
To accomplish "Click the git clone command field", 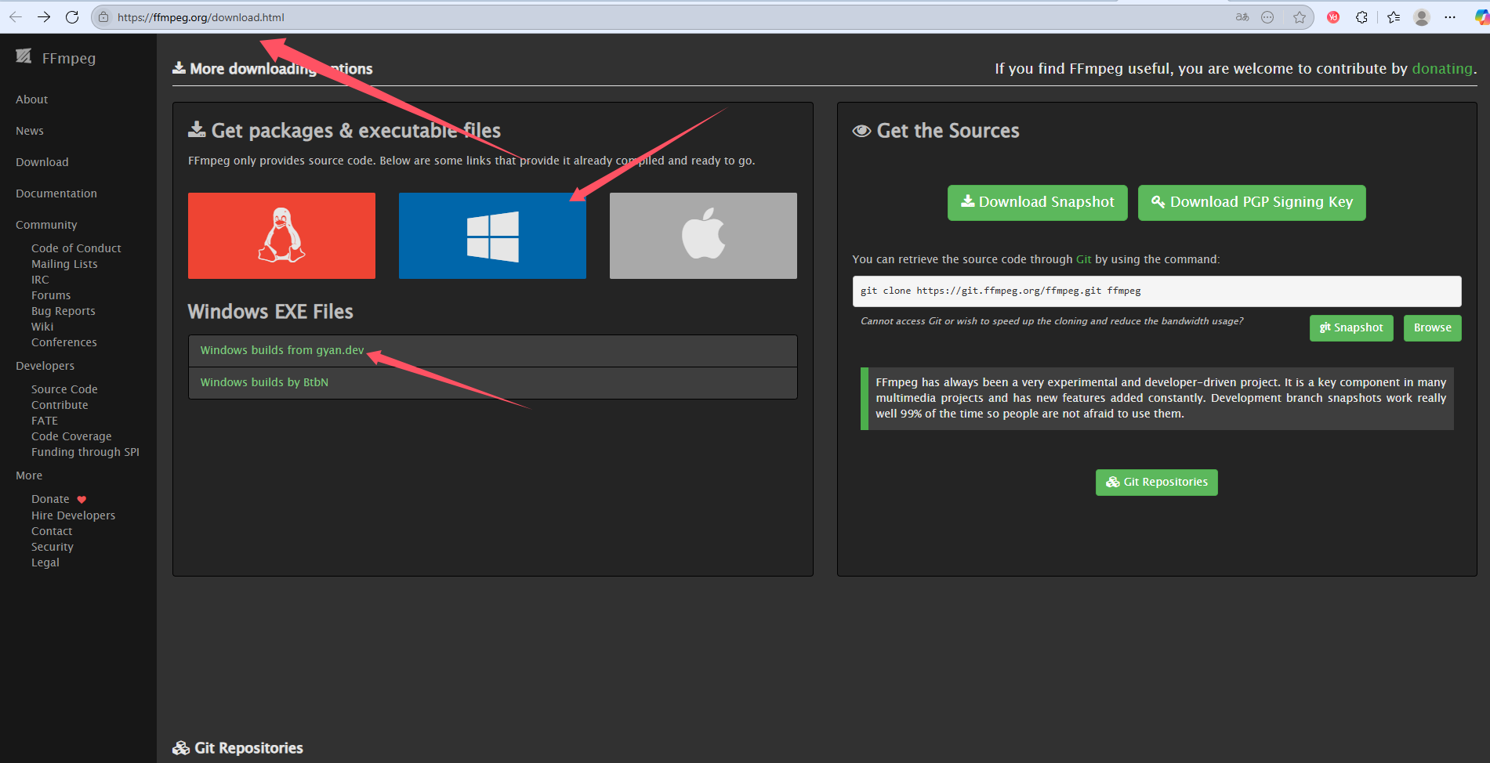I will 1157,291.
